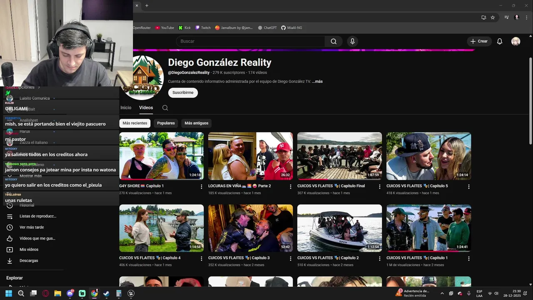Open Listas de reproducción in sidebar
The height and width of the screenshot is (300, 533).
(32, 216)
